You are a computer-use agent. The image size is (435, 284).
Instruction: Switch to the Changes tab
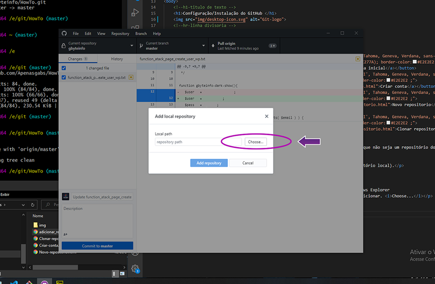click(x=78, y=59)
